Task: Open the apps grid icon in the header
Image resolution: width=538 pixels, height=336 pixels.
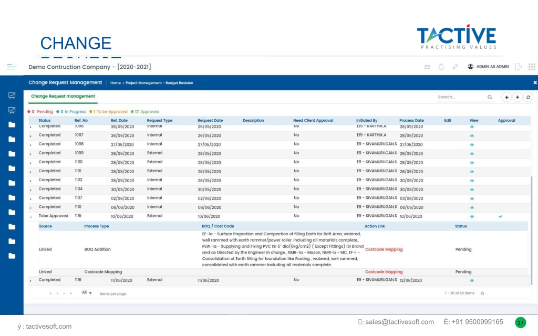Action: (x=532, y=67)
